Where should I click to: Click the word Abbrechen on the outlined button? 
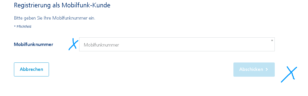click(31, 69)
